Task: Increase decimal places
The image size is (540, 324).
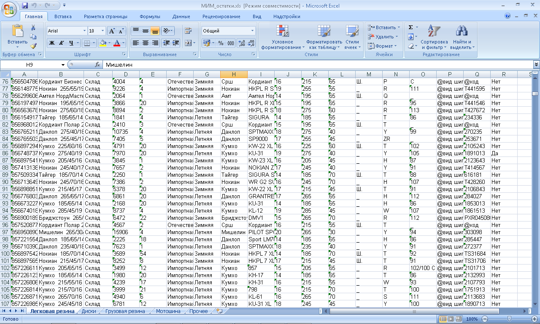Action: click(242, 43)
